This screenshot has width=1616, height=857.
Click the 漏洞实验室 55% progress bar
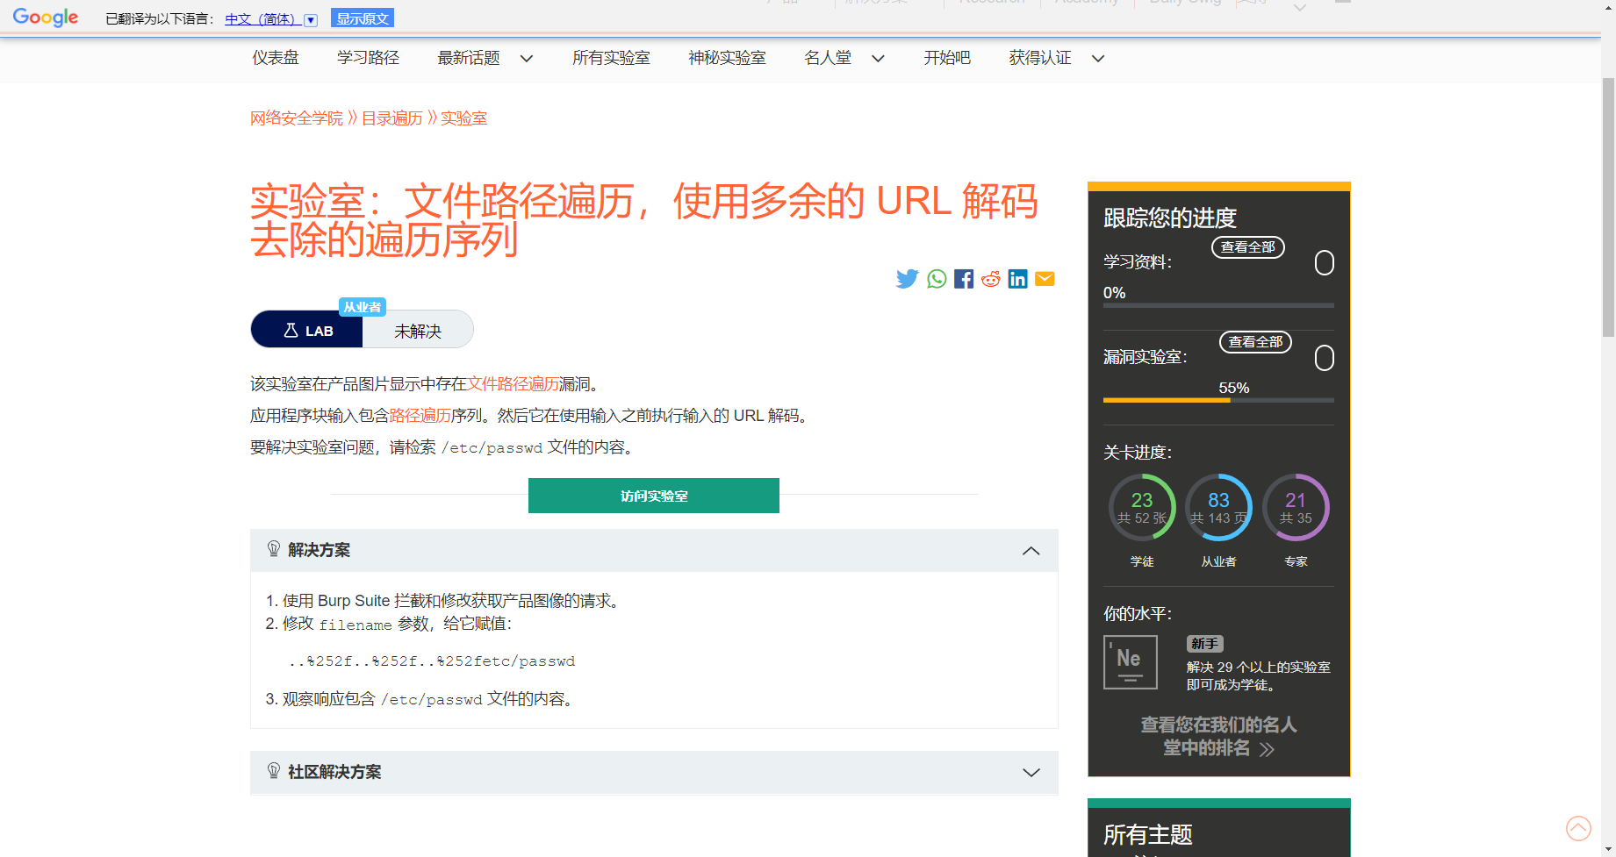point(1218,400)
